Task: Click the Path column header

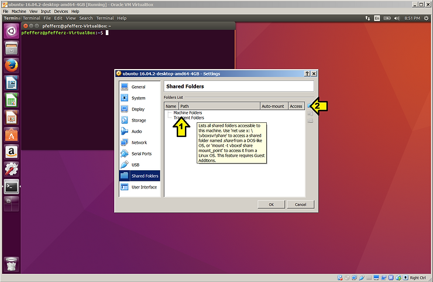Action: (219, 106)
